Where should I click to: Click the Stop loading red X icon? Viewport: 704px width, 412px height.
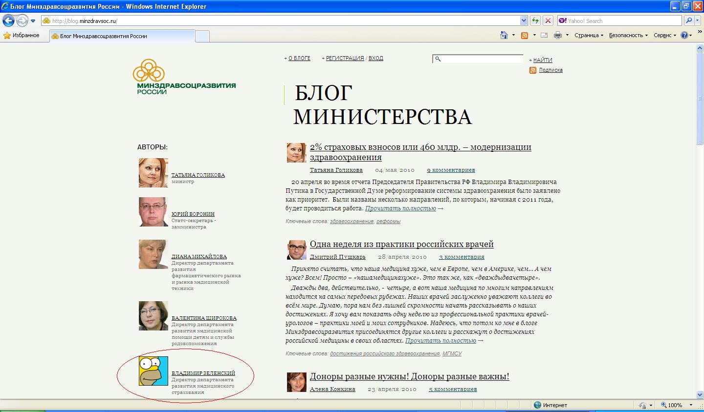click(548, 21)
